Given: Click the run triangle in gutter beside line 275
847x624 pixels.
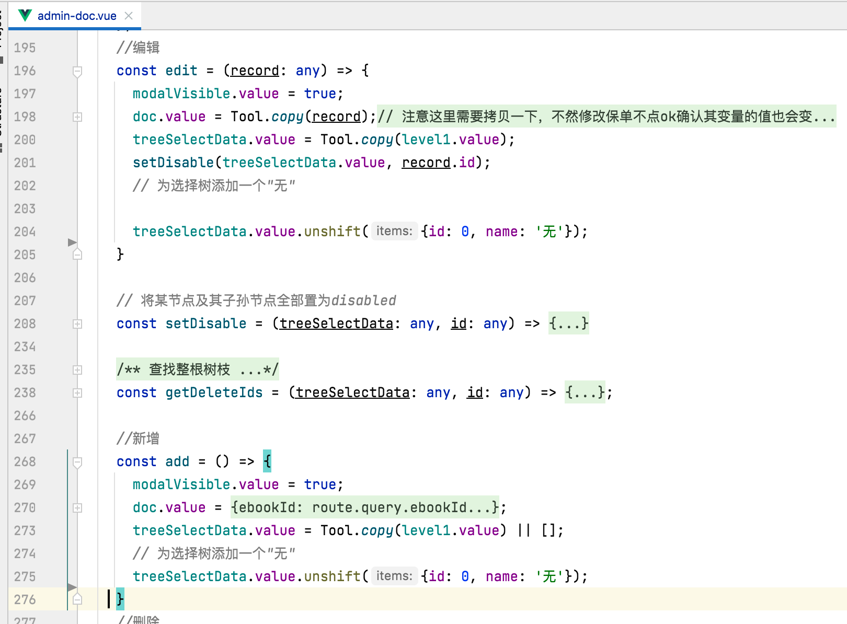Looking at the screenshot, I should tap(72, 586).
